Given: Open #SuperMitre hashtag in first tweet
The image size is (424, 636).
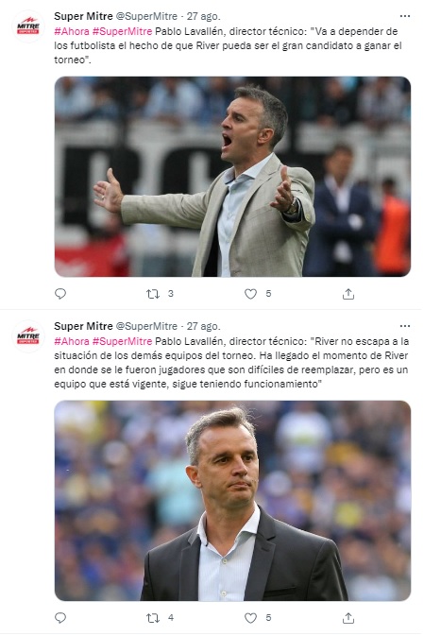Looking at the screenshot, I should (x=122, y=31).
